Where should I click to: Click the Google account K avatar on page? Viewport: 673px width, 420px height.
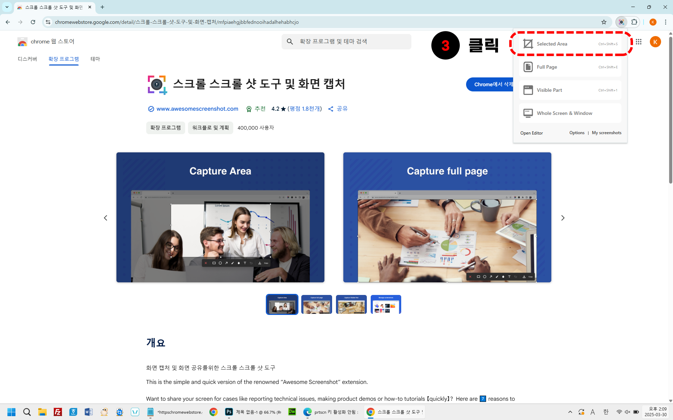[655, 42]
